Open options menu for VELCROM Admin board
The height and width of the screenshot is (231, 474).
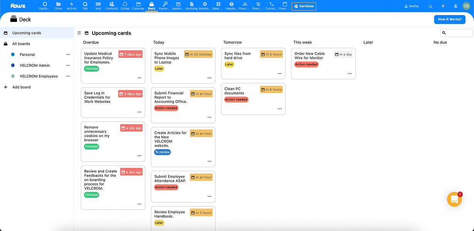(x=68, y=65)
